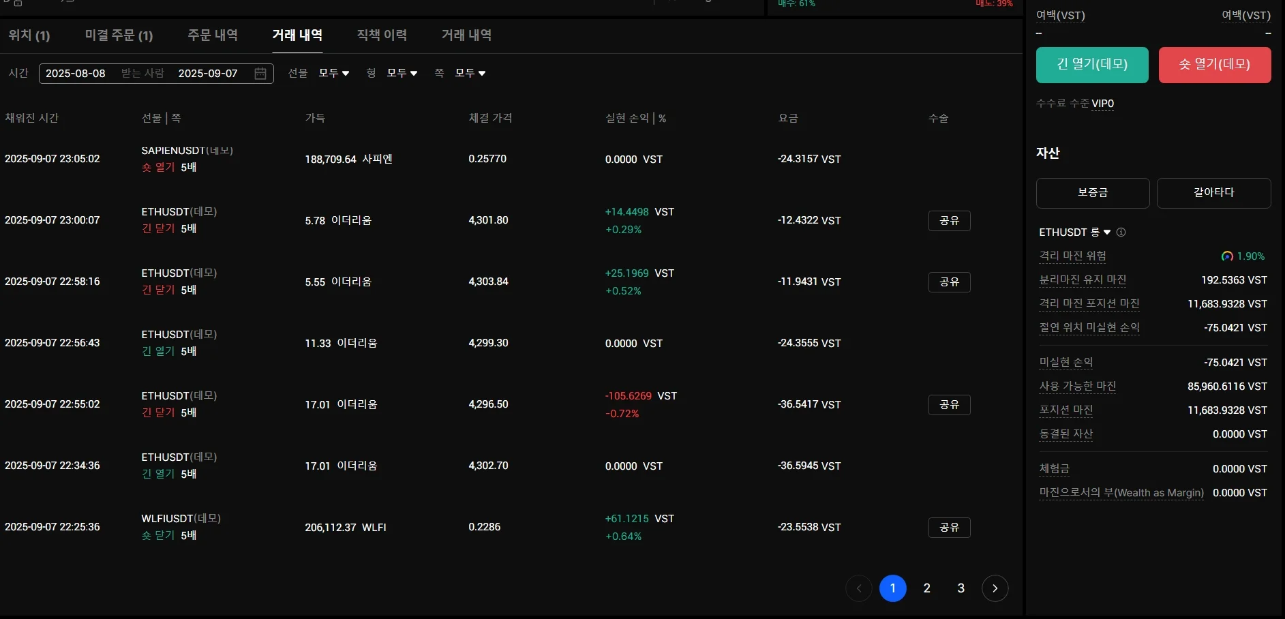Go to previous page with arrow button

click(858, 588)
